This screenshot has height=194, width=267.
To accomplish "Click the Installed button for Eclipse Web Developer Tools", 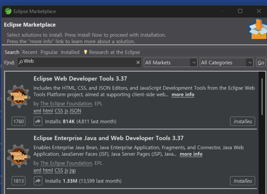I will coord(243,121).
